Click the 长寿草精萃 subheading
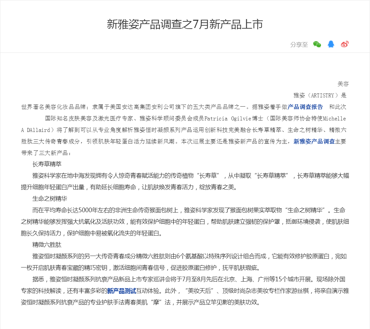 point(47,164)
